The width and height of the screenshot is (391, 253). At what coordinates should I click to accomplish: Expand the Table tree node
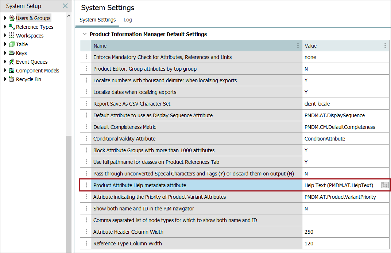(x=5, y=44)
